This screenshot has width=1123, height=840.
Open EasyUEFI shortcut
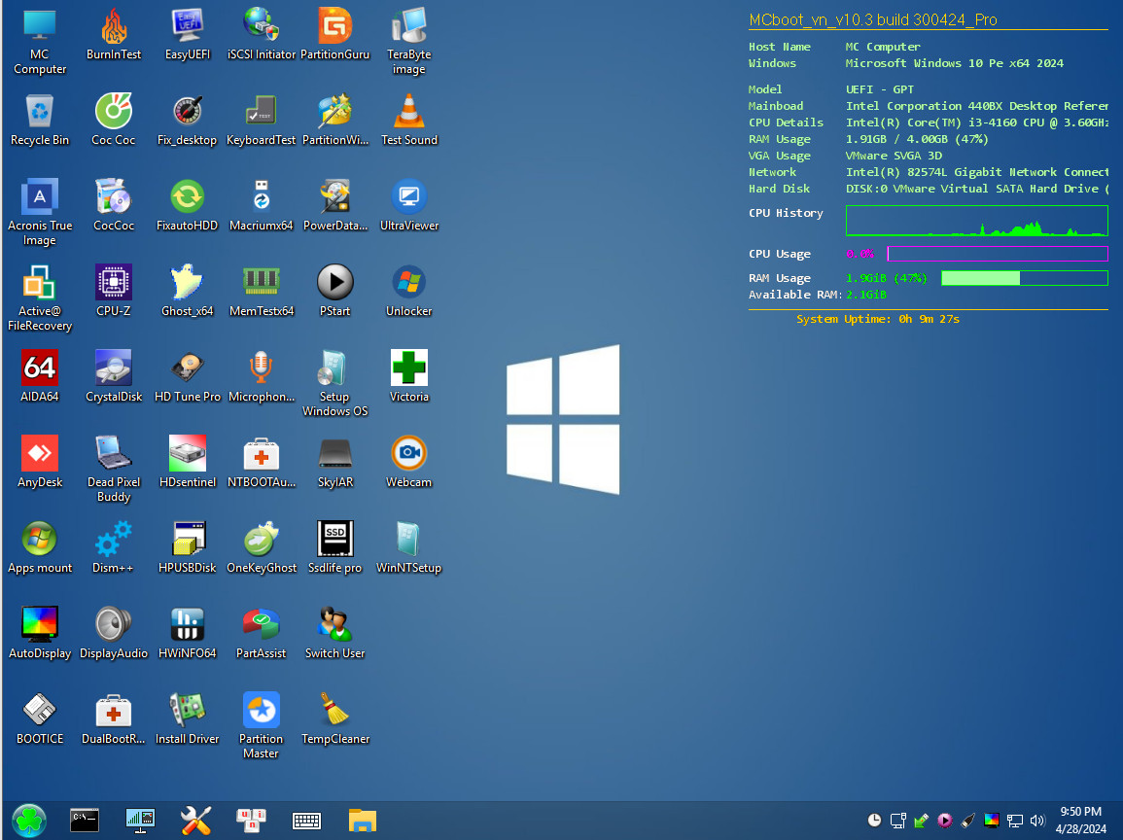click(x=188, y=34)
